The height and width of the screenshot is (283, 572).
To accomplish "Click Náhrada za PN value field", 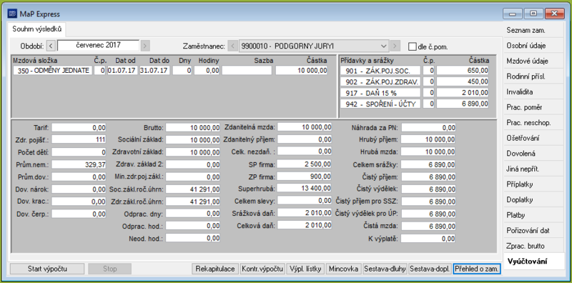I will [428, 128].
